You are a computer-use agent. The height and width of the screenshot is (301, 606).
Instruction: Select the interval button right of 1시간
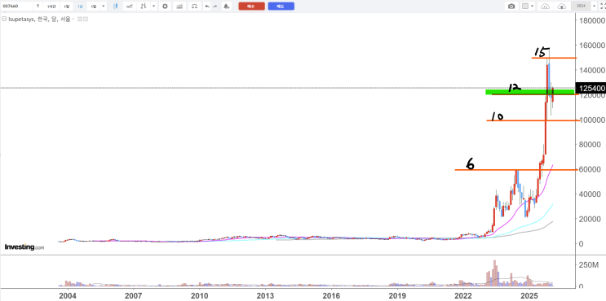[x=67, y=7]
